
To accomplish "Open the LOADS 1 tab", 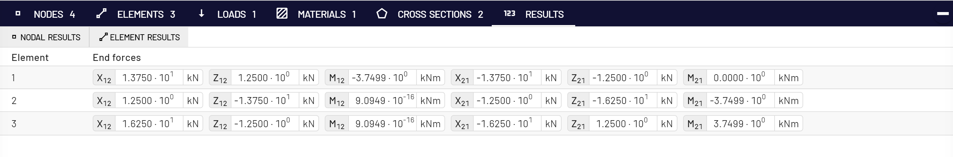I will pyautogui.click(x=228, y=14).
